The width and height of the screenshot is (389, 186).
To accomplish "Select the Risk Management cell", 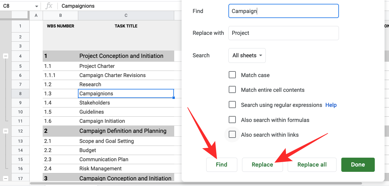I will pyautogui.click(x=126, y=169).
